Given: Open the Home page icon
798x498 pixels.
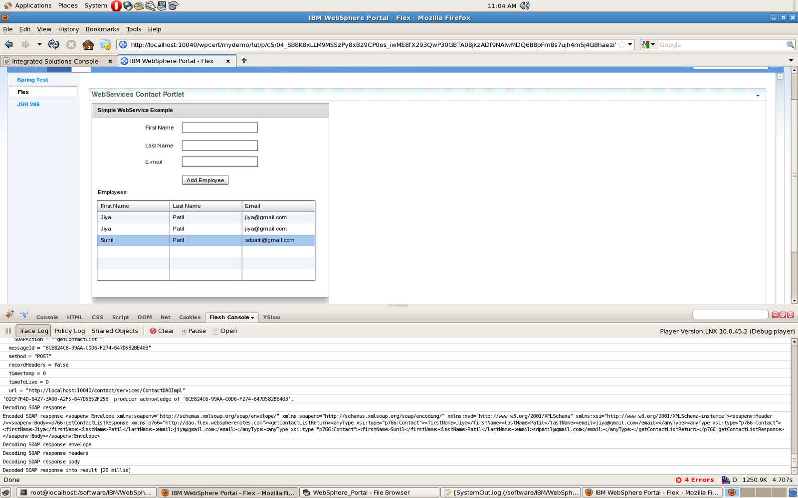Looking at the screenshot, I should (88, 44).
